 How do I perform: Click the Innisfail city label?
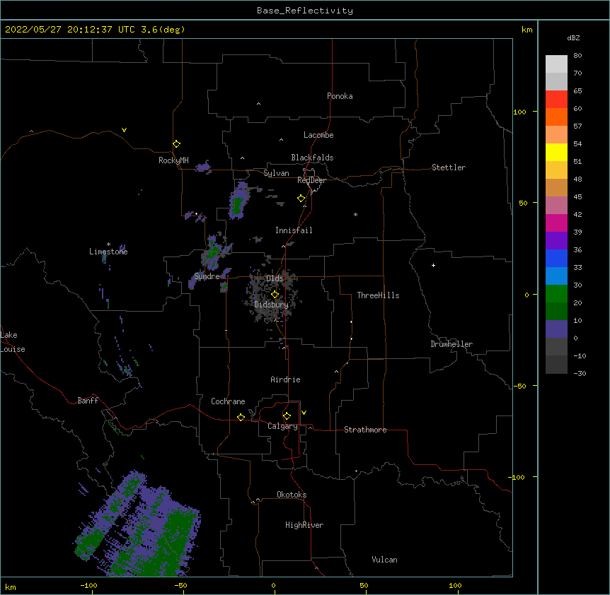[294, 230]
